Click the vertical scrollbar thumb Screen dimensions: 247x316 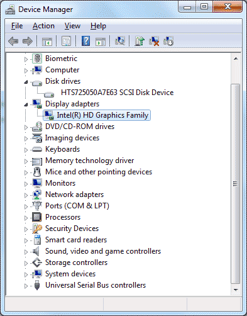click(236, 184)
